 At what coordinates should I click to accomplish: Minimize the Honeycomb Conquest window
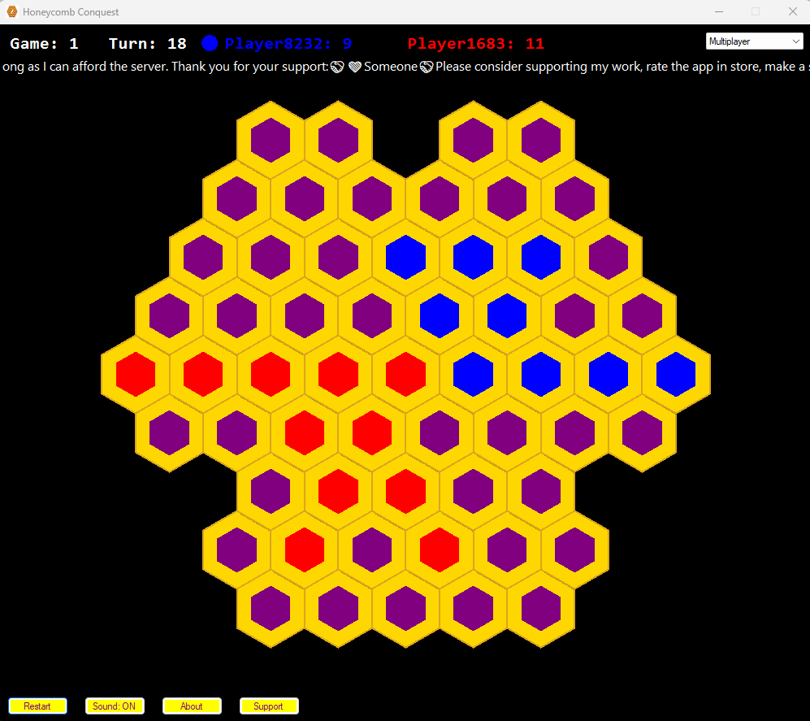click(718, 12)
